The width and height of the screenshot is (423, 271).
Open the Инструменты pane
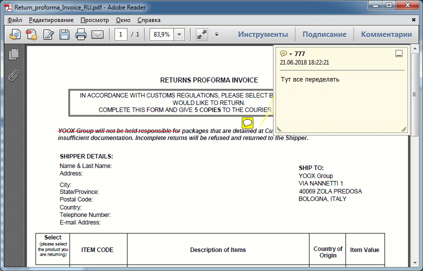(262, 34)
